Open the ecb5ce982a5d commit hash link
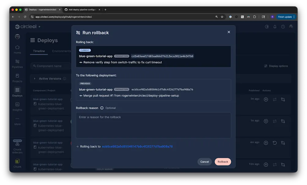Image resolution: width=307 pixels, height=185 pixels. point(137,147)
